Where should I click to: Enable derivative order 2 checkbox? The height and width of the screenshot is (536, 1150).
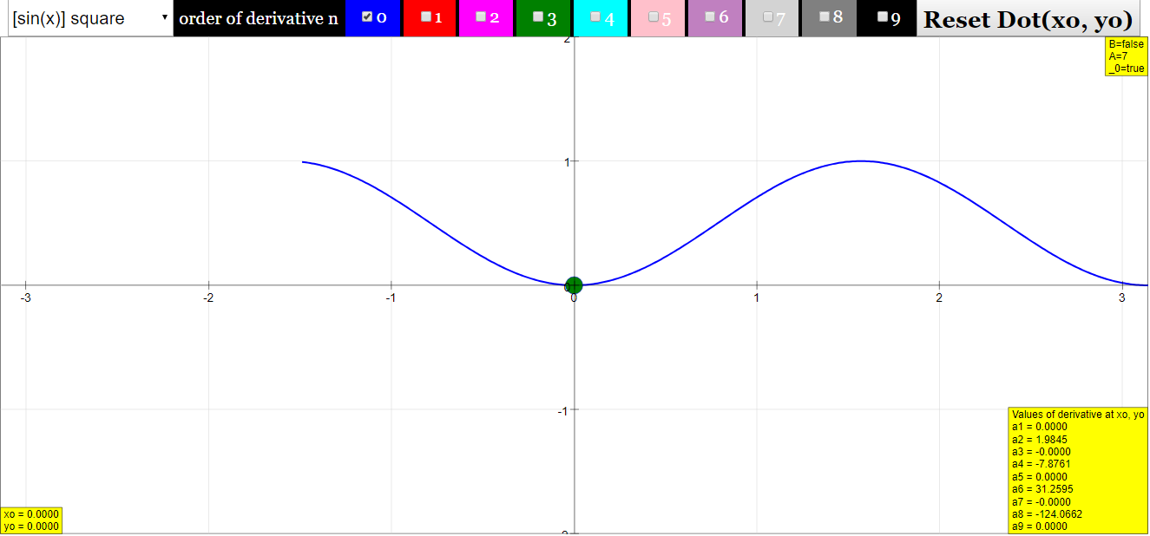point(481,17)
